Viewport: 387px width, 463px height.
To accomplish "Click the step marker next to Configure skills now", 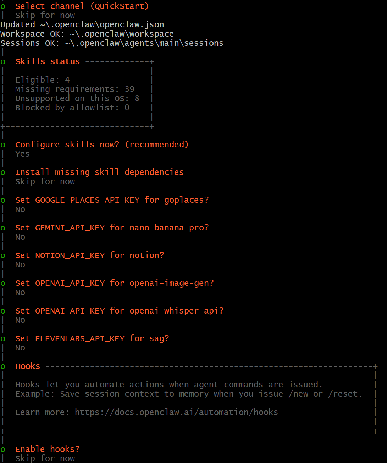I will (x=3, y=145).
